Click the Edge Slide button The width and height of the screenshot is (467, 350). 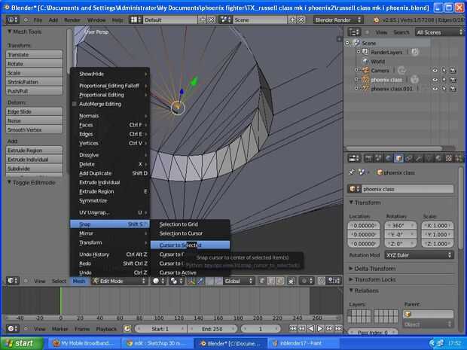coord(34,111)
